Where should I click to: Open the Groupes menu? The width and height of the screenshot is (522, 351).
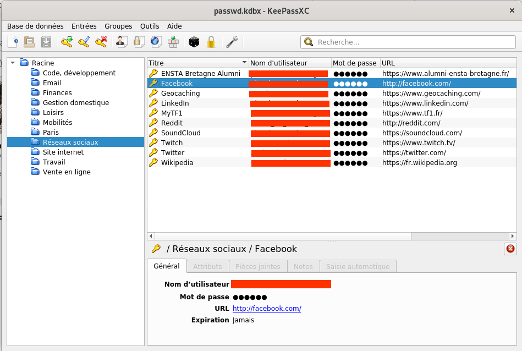click(118, 26)
